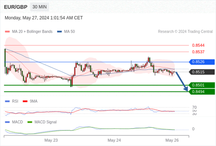This screenshot has height=146, width=216.
Task: Click the red 9MA legend swatch
Action: (25, 101)
